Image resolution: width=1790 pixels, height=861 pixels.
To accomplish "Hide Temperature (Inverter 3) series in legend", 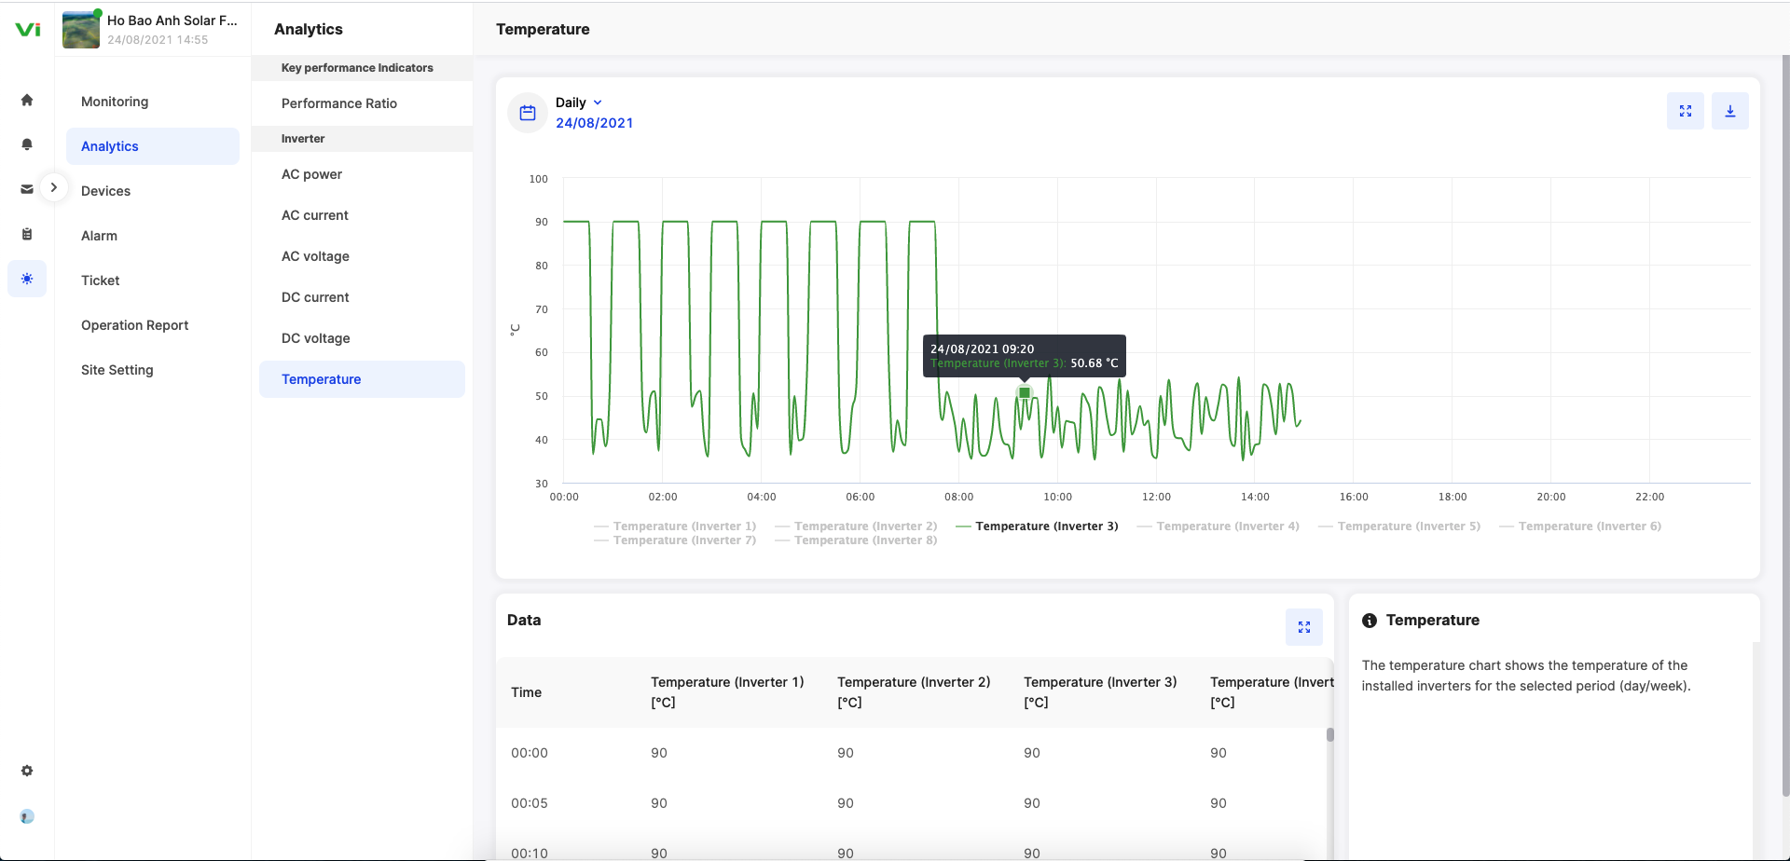I will [x=1046, y=526].
